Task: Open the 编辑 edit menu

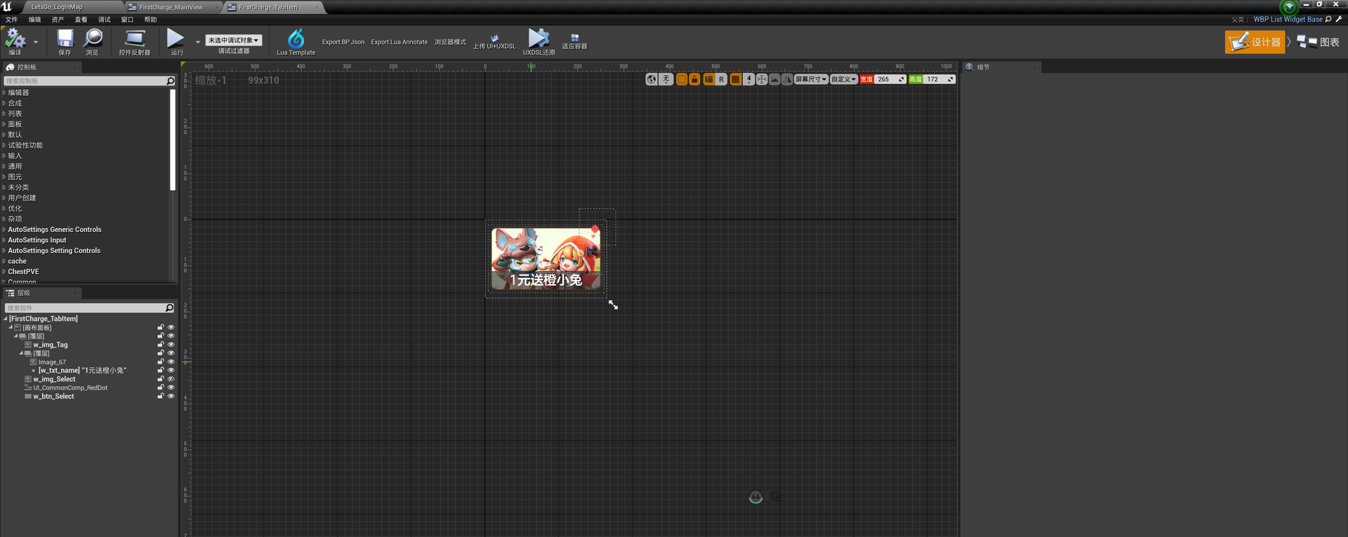Action: tap(34, 20)
